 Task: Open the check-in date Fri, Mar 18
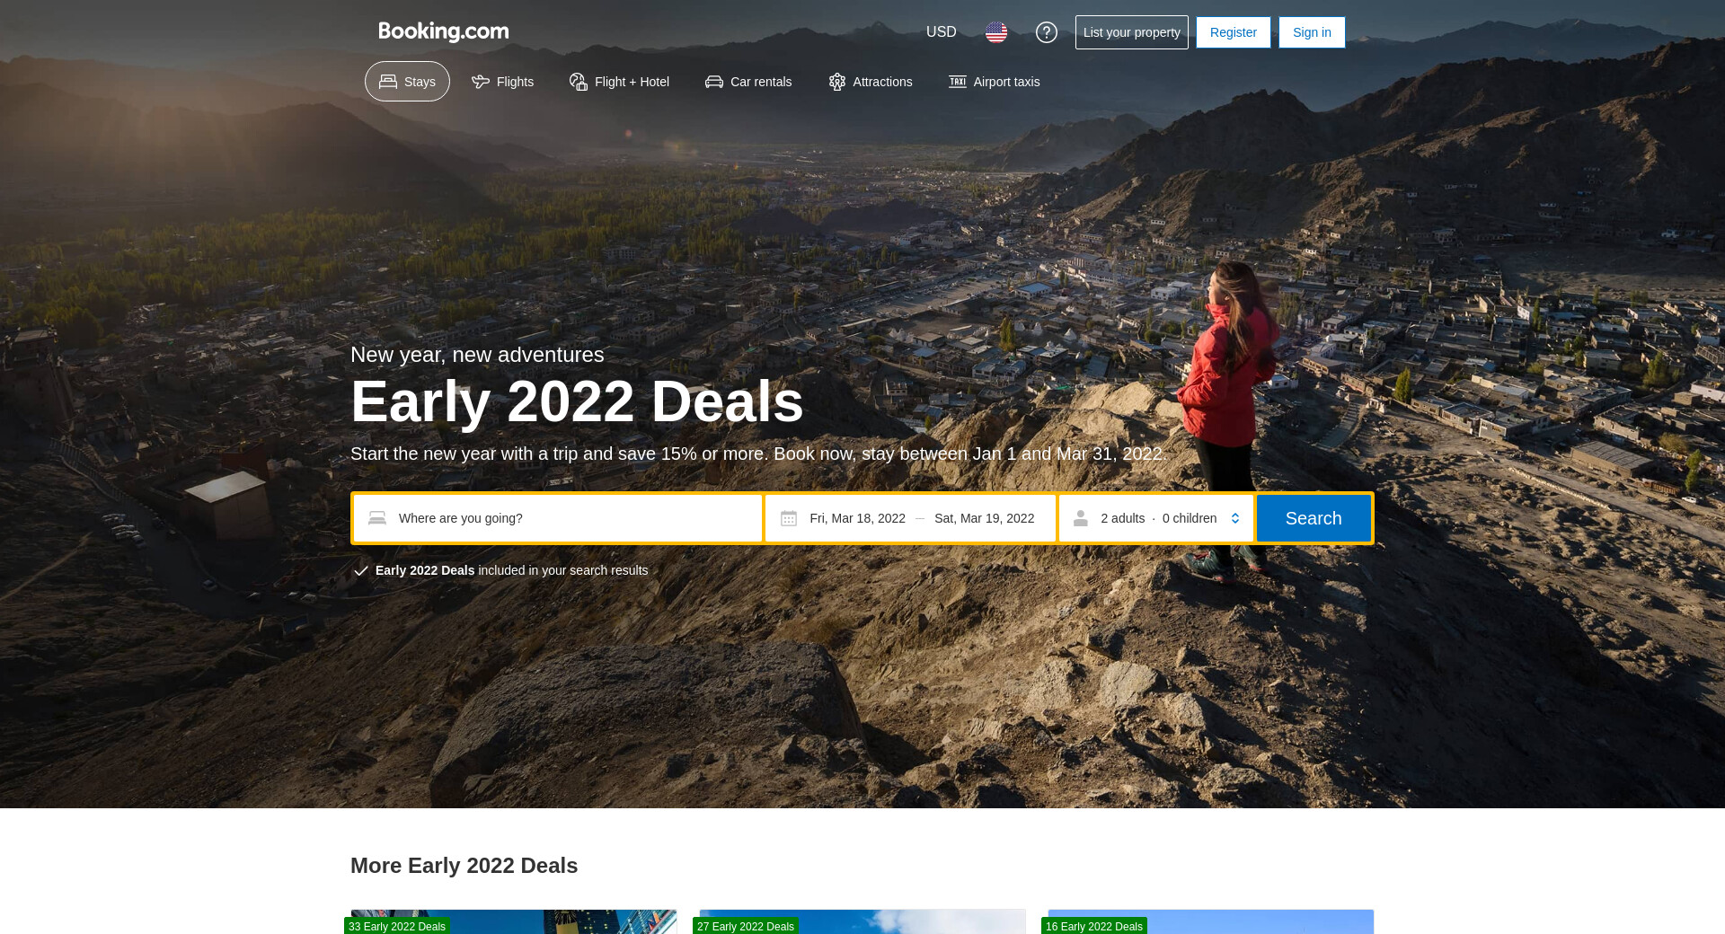pyautogui.click(x=857, y=518)
